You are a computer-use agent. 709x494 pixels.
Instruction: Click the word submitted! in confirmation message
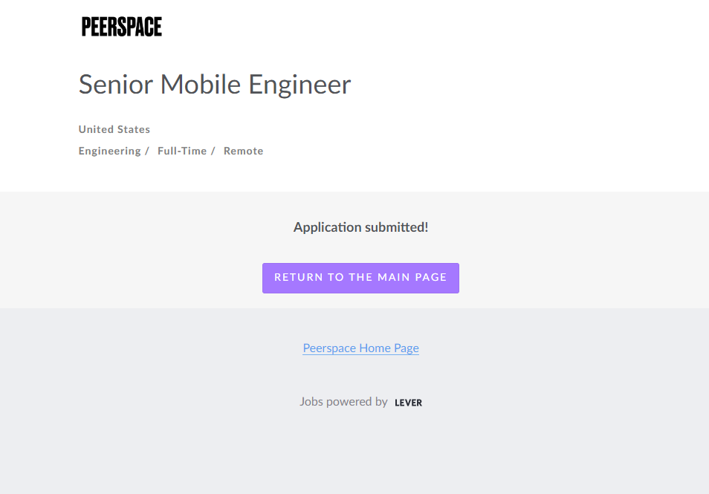[x=397, y=227]
